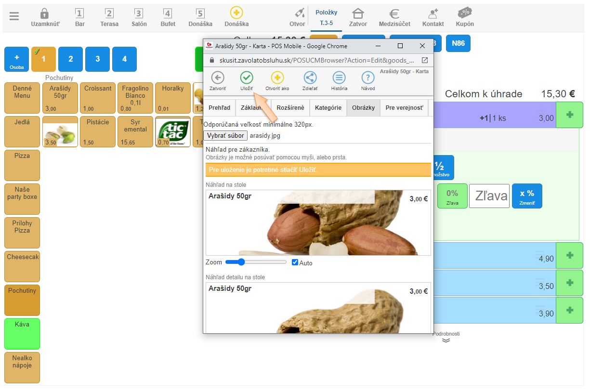
Task: Switch to the Kategórie tab
Action: click(328, 108)
